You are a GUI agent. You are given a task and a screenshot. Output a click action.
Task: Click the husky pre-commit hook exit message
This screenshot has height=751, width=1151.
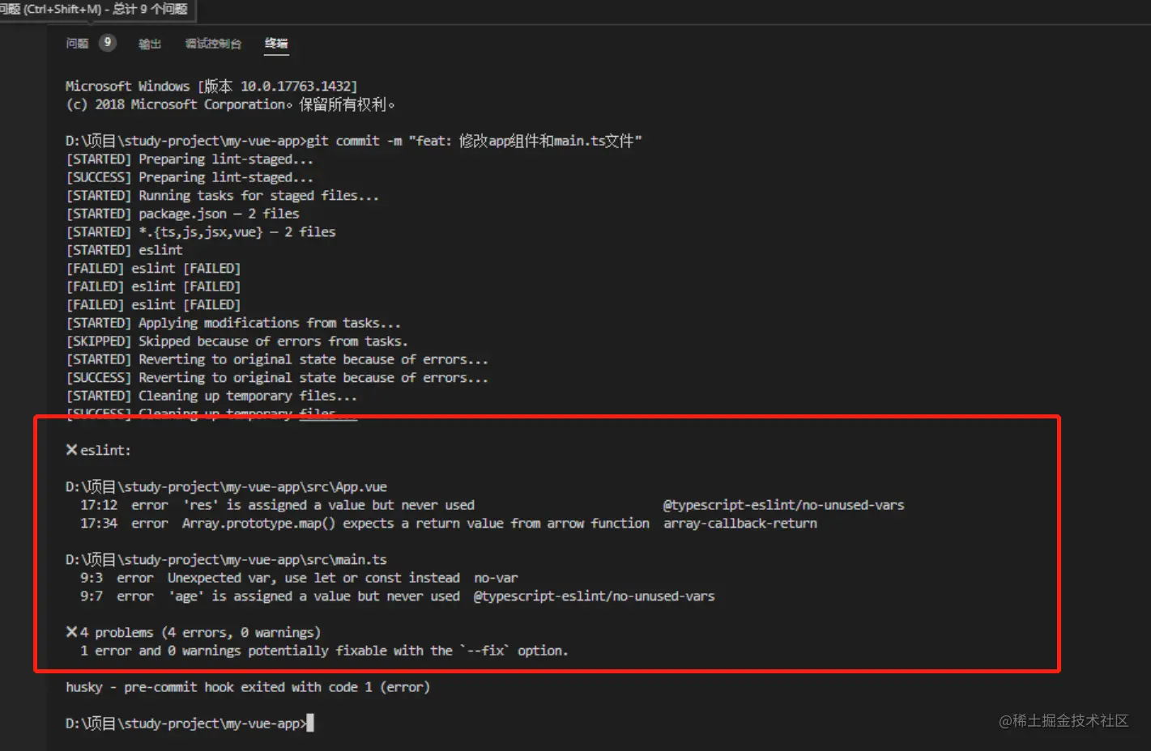click(x=248, y=687)
